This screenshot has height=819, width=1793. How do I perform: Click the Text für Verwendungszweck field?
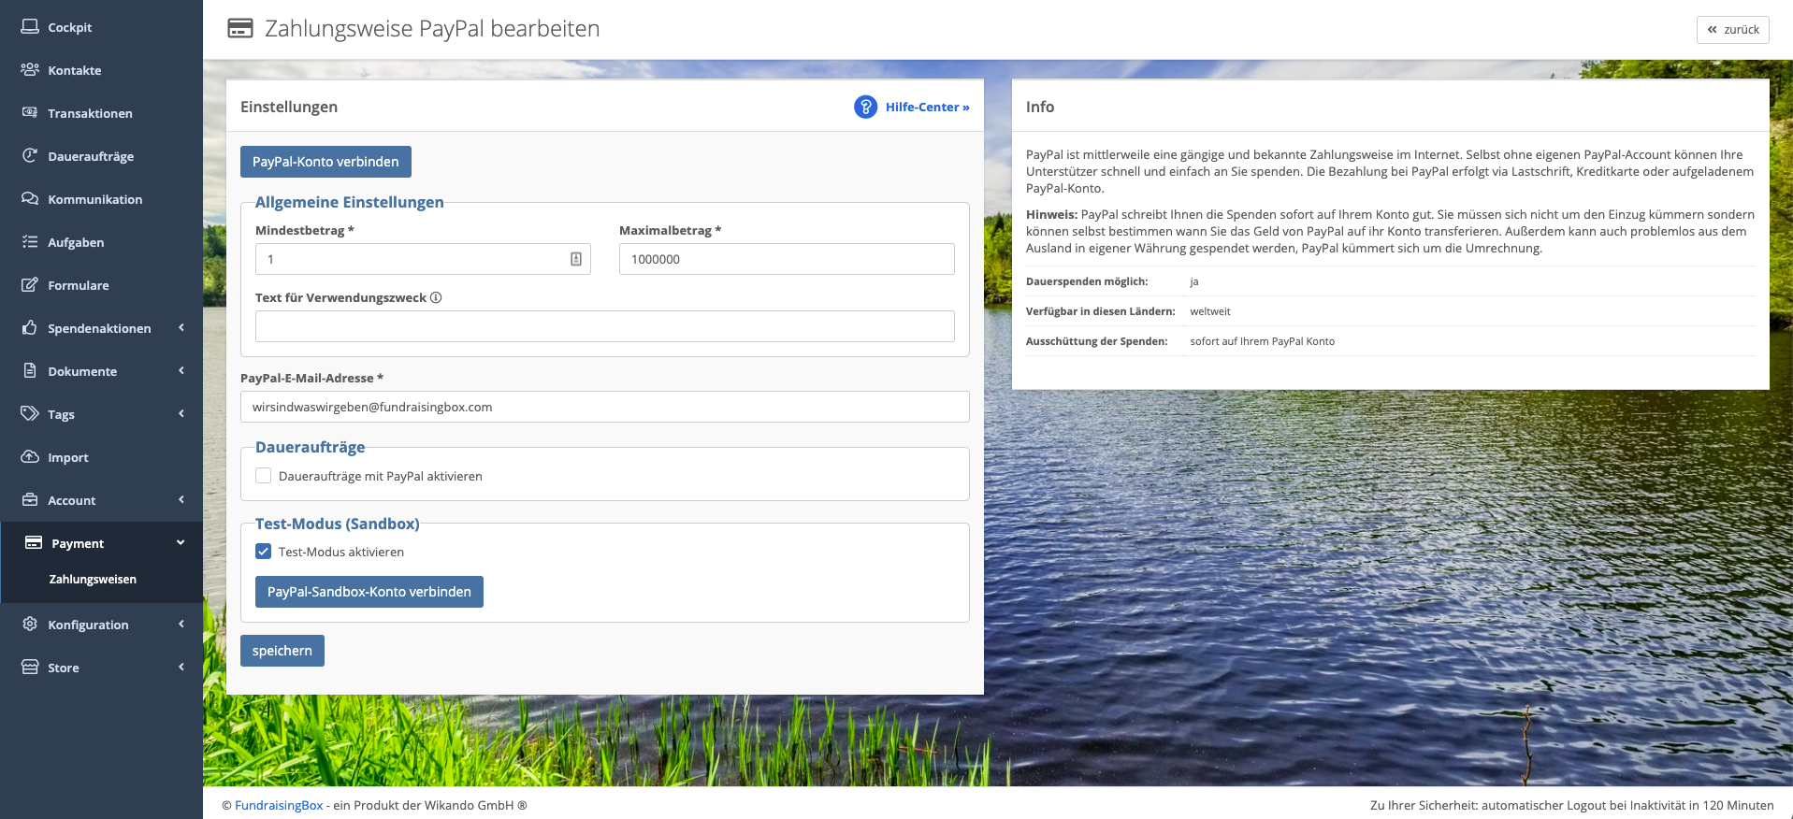[x=605, y=326]
